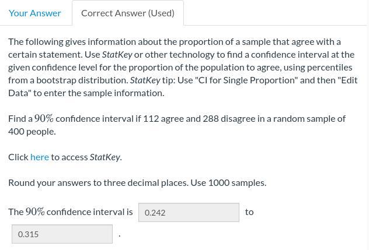This screenshot has width=369, height=250.
Task: Click 'StatKey' after 'to access'
Action: tap(105, 157)
